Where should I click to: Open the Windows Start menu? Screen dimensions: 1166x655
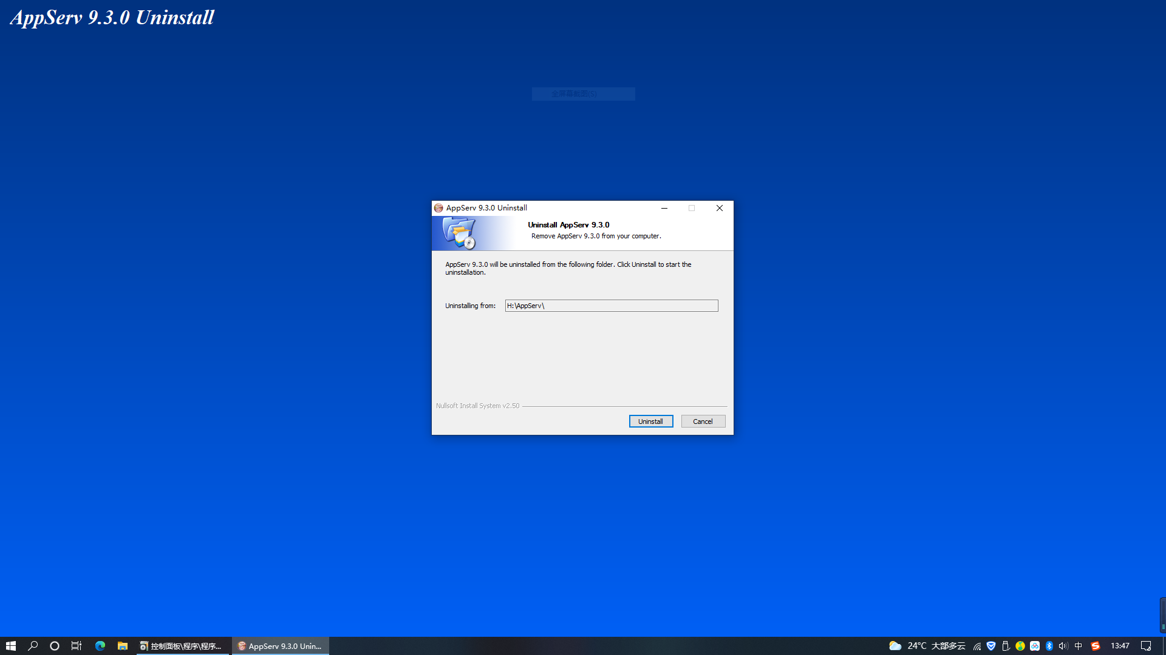pyautogui.click(x=10, y=646)
